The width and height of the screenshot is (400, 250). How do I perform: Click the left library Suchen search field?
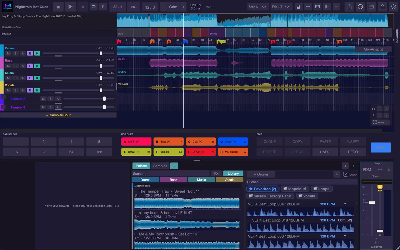(171, 173)
